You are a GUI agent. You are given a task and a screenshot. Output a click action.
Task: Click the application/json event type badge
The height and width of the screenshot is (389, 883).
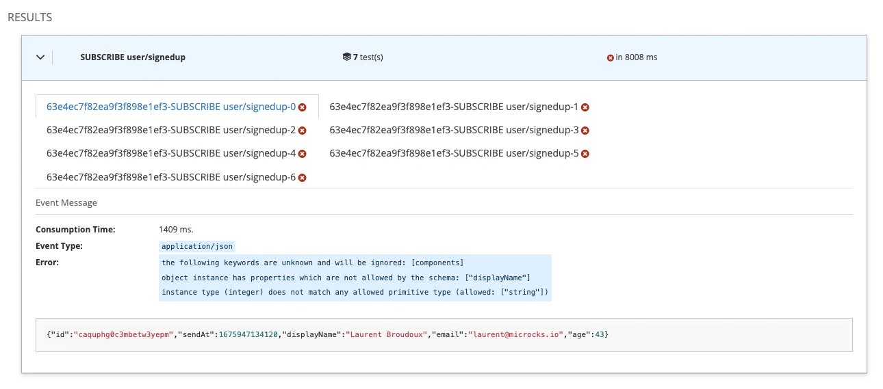[197, 246]
